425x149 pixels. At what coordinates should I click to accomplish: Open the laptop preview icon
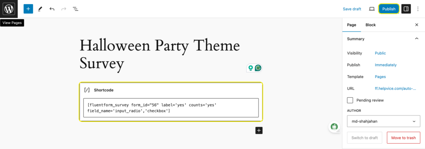(372, 9)
